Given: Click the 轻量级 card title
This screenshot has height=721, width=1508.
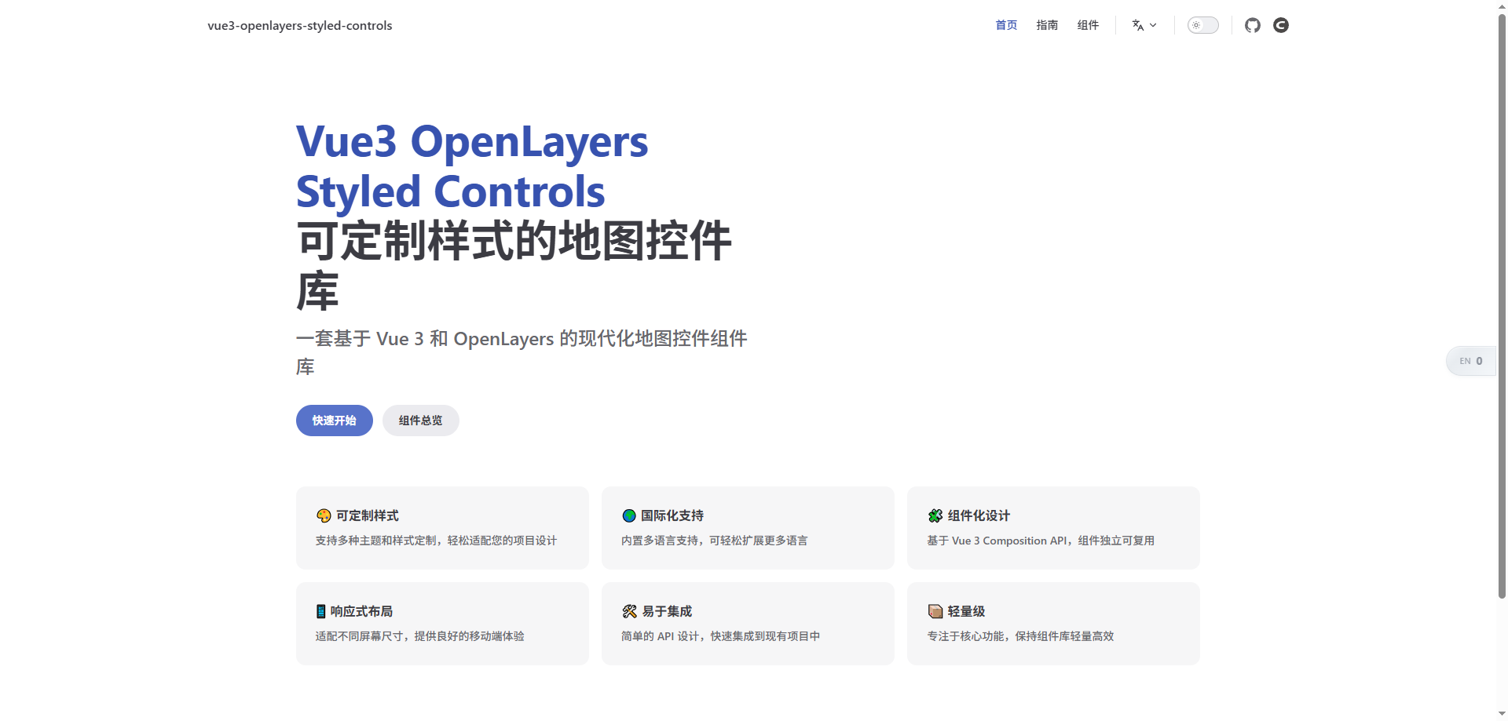Looking at the screenshot, I should 966,611.
